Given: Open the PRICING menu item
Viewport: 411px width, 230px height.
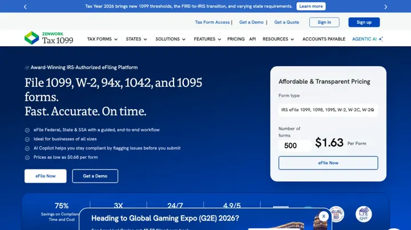Looking at the screenshot, I should [x=236, y=39].
